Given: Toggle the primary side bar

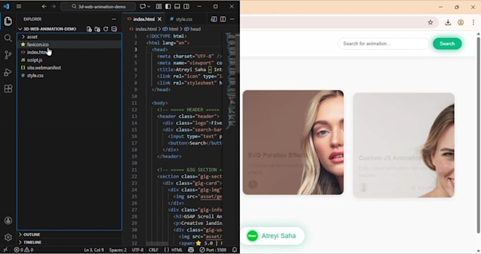Looking at the screenshot, I should [x=168, y=6].
